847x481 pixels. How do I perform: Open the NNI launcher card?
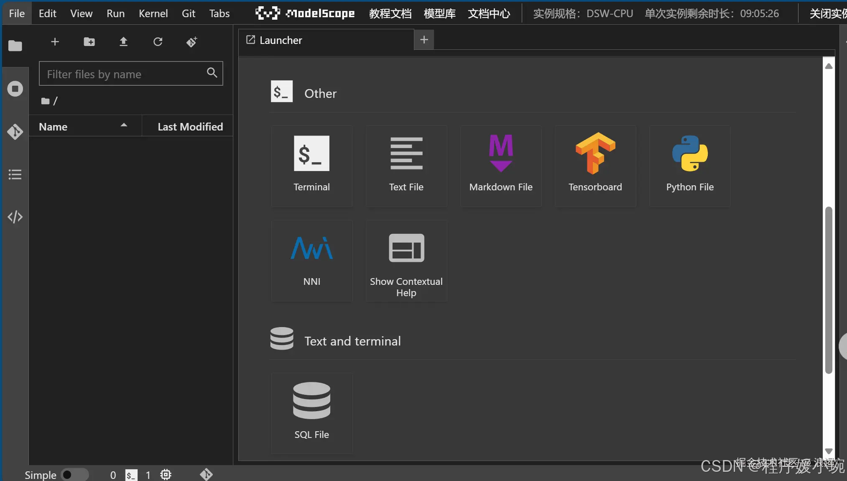[311, 260]
